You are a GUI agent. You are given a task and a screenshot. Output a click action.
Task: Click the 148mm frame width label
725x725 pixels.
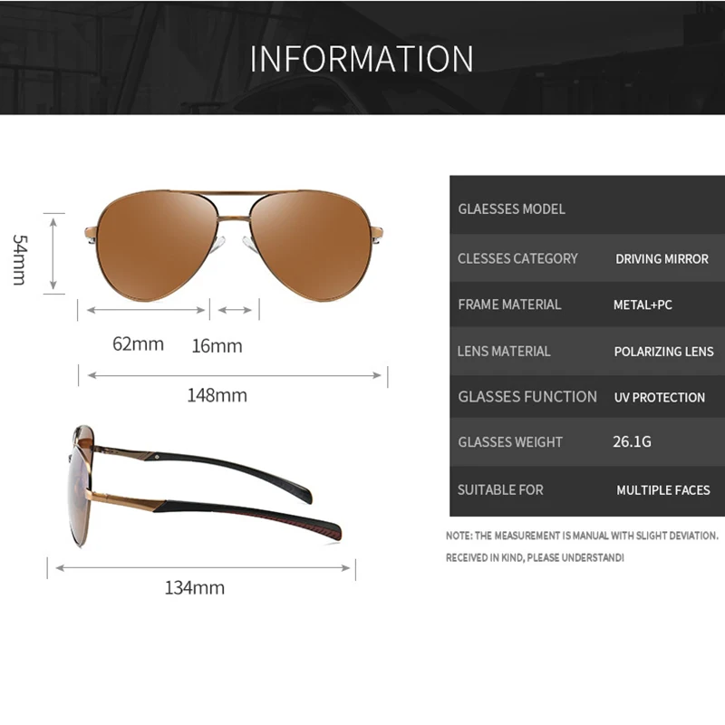click(217, 395)
